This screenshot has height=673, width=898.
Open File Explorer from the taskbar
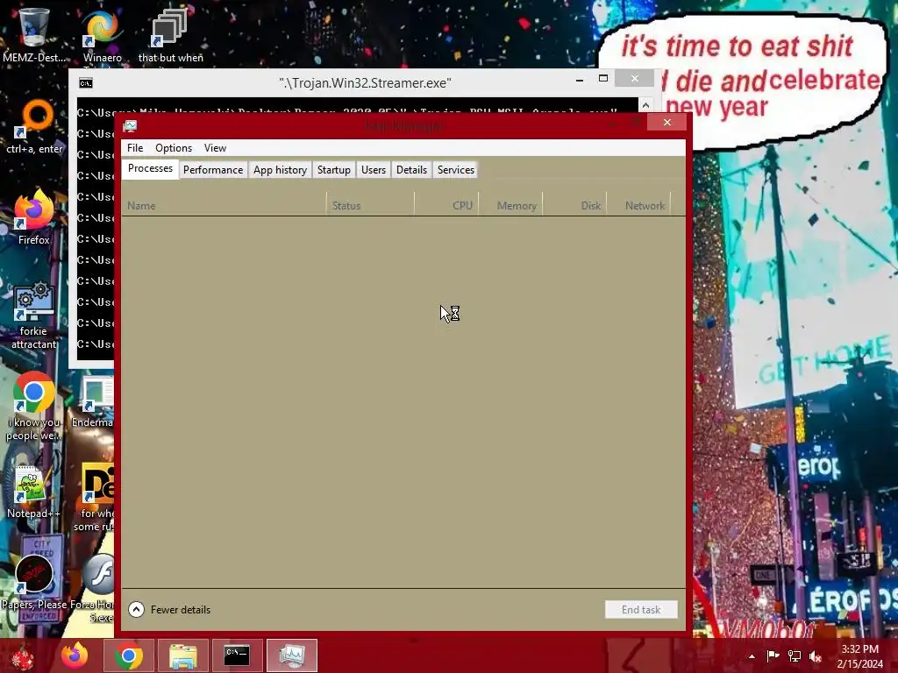pos(182,655)
